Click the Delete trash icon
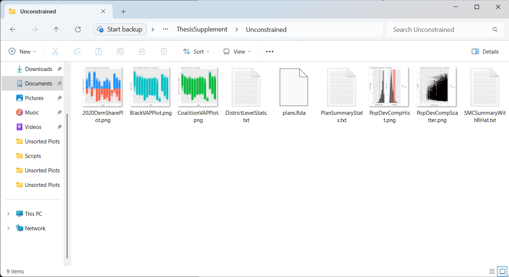 coord(164,51)
